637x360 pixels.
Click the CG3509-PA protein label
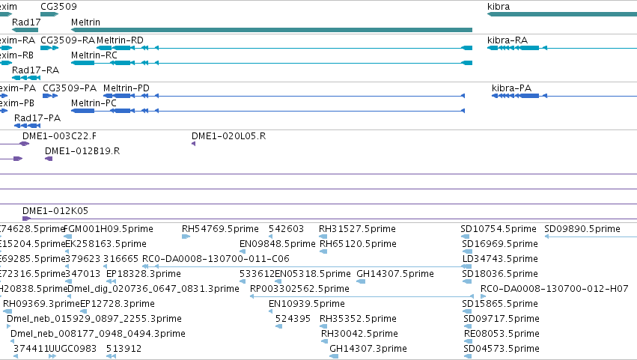point(70,88)
